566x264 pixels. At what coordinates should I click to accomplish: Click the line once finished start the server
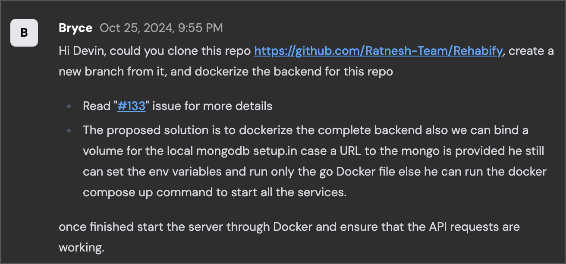[x=289, y=227]
